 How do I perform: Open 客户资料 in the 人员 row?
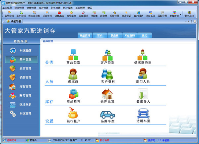[108, 76]
